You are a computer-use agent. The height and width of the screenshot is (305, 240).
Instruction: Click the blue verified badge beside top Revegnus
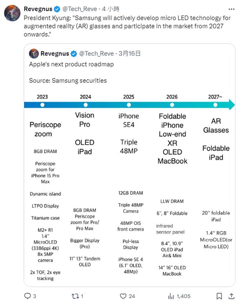(x=57, y=9)
